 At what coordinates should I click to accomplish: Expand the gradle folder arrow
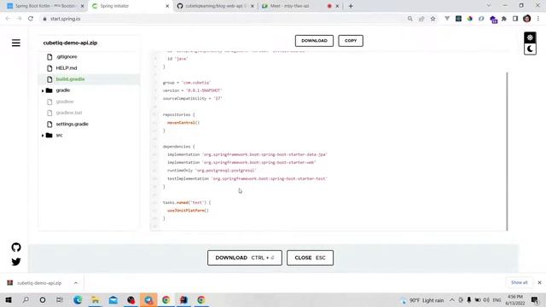point(43,90)
